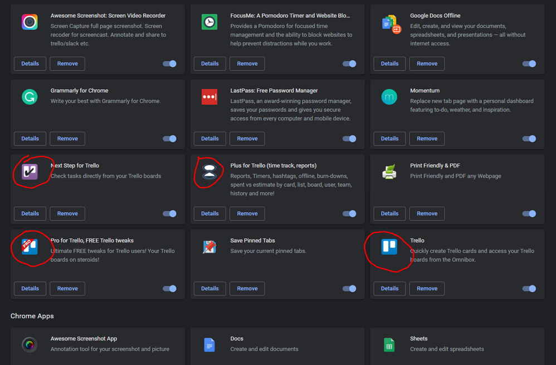556x365 pixels.
Task: Toggle off Google Docs Offline
Action: (529, 64)
